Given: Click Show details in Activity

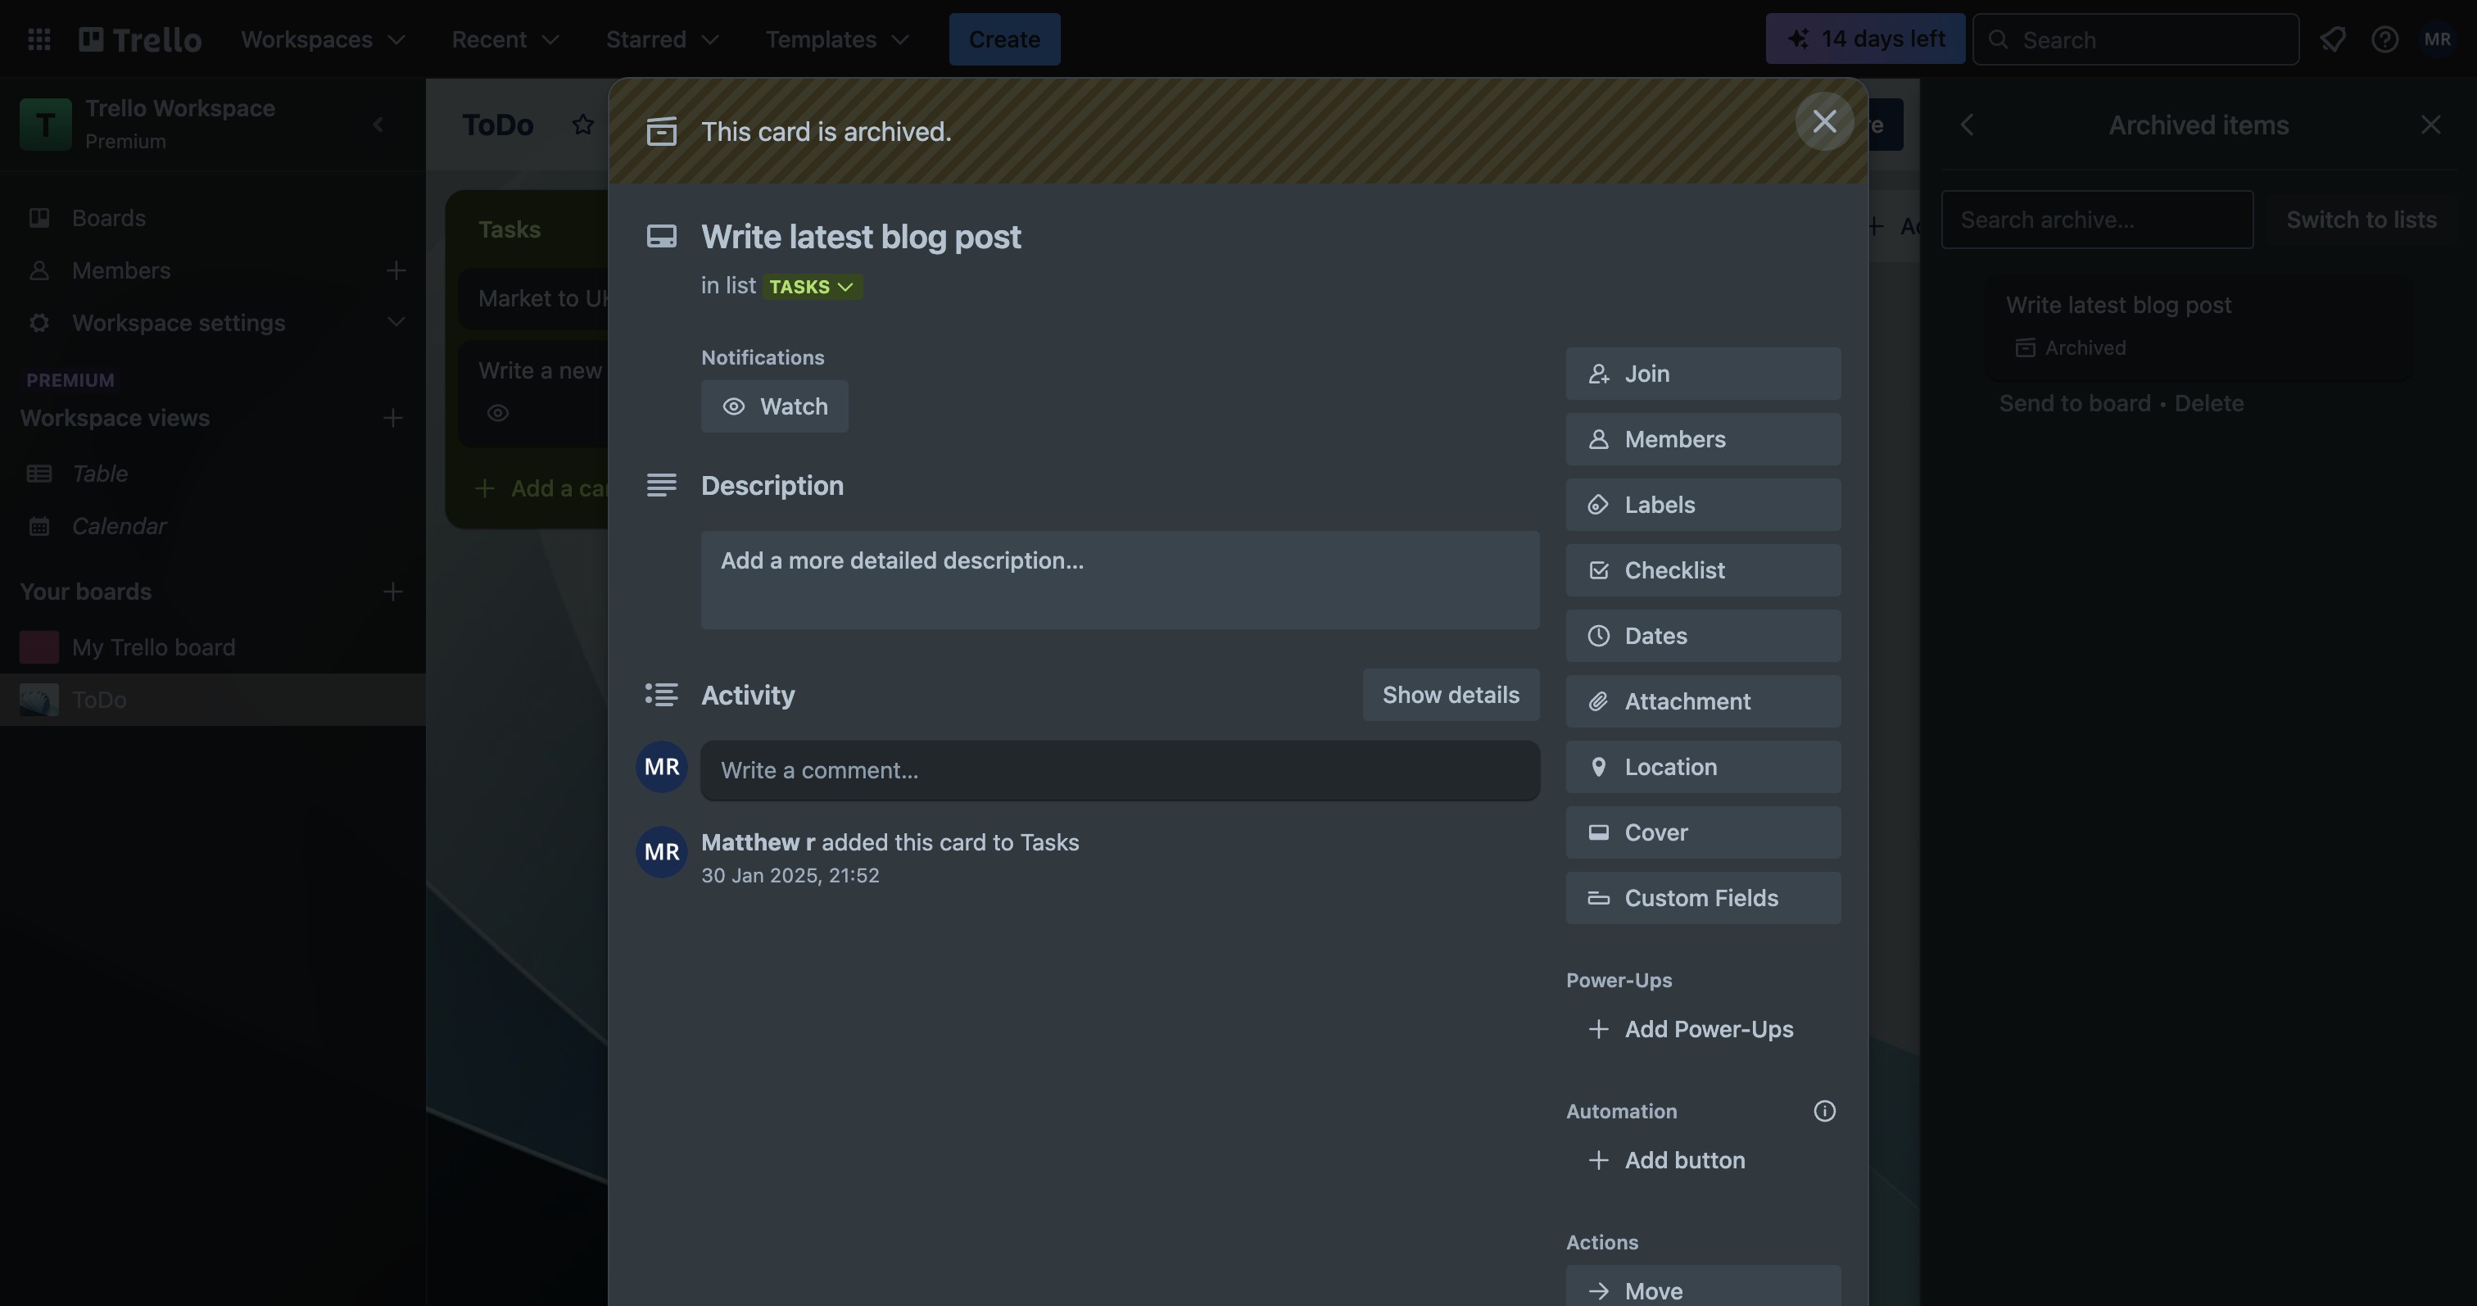Looking at the screenshot, I should 1450,694.
